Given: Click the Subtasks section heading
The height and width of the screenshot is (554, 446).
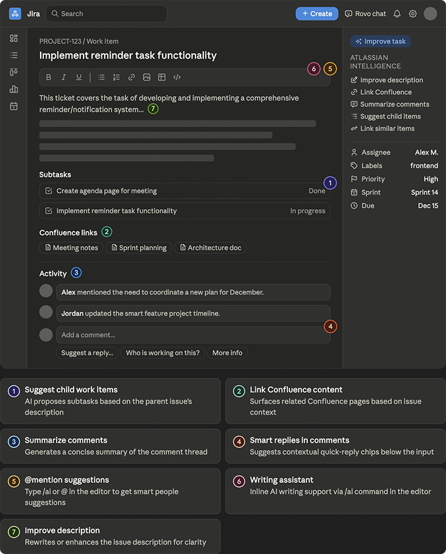Looking at the screenshot, I should 55,174.
